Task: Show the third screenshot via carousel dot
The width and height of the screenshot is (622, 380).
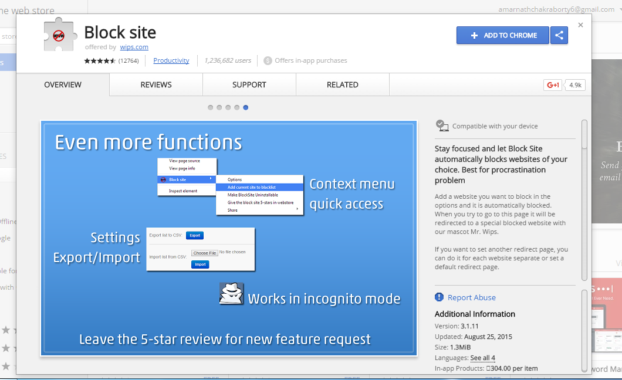Action: click(x=228, y=107)
